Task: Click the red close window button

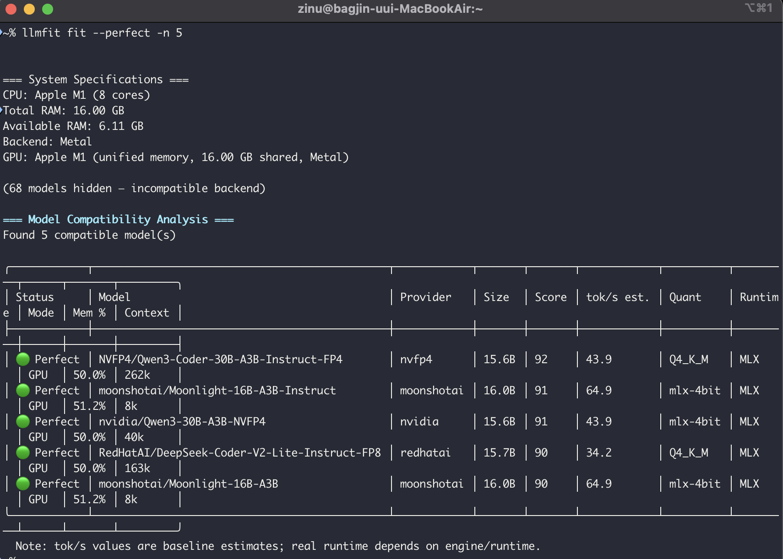Action: coord(11,9)
